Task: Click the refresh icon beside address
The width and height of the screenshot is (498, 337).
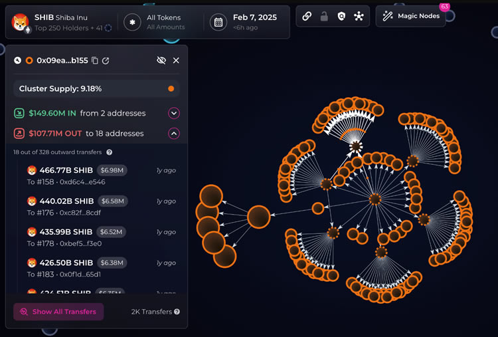Action: pos(106,60)
